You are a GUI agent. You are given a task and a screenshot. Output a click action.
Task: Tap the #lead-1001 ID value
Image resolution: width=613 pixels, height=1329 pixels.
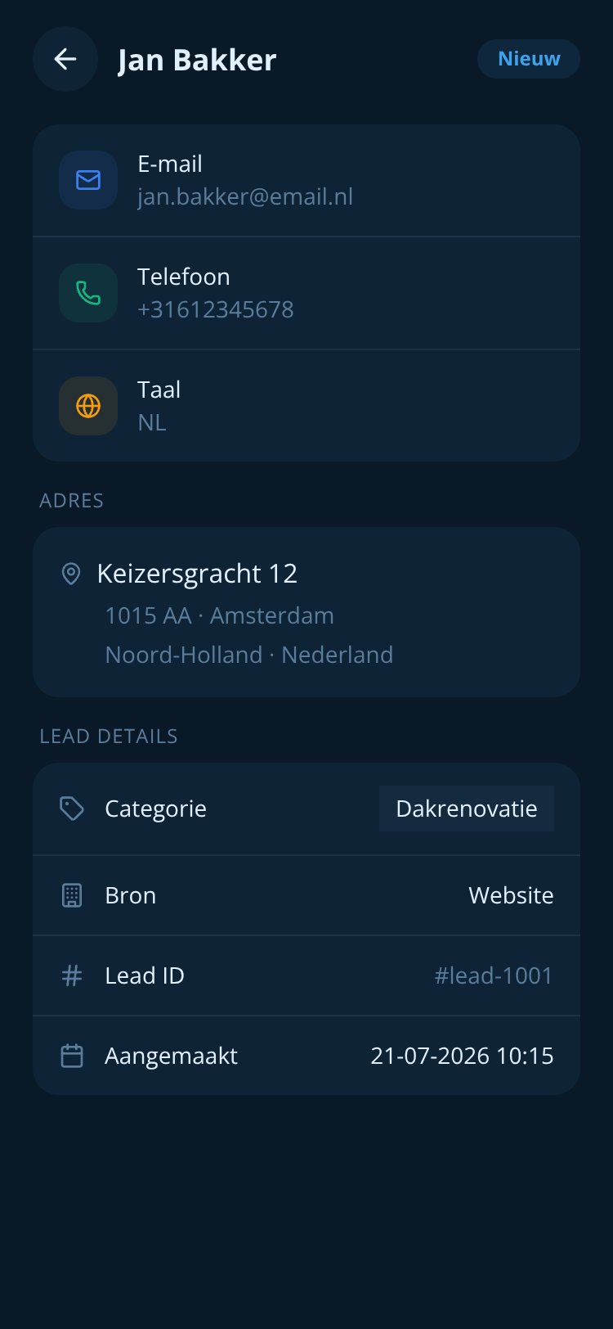coord(494,975)
